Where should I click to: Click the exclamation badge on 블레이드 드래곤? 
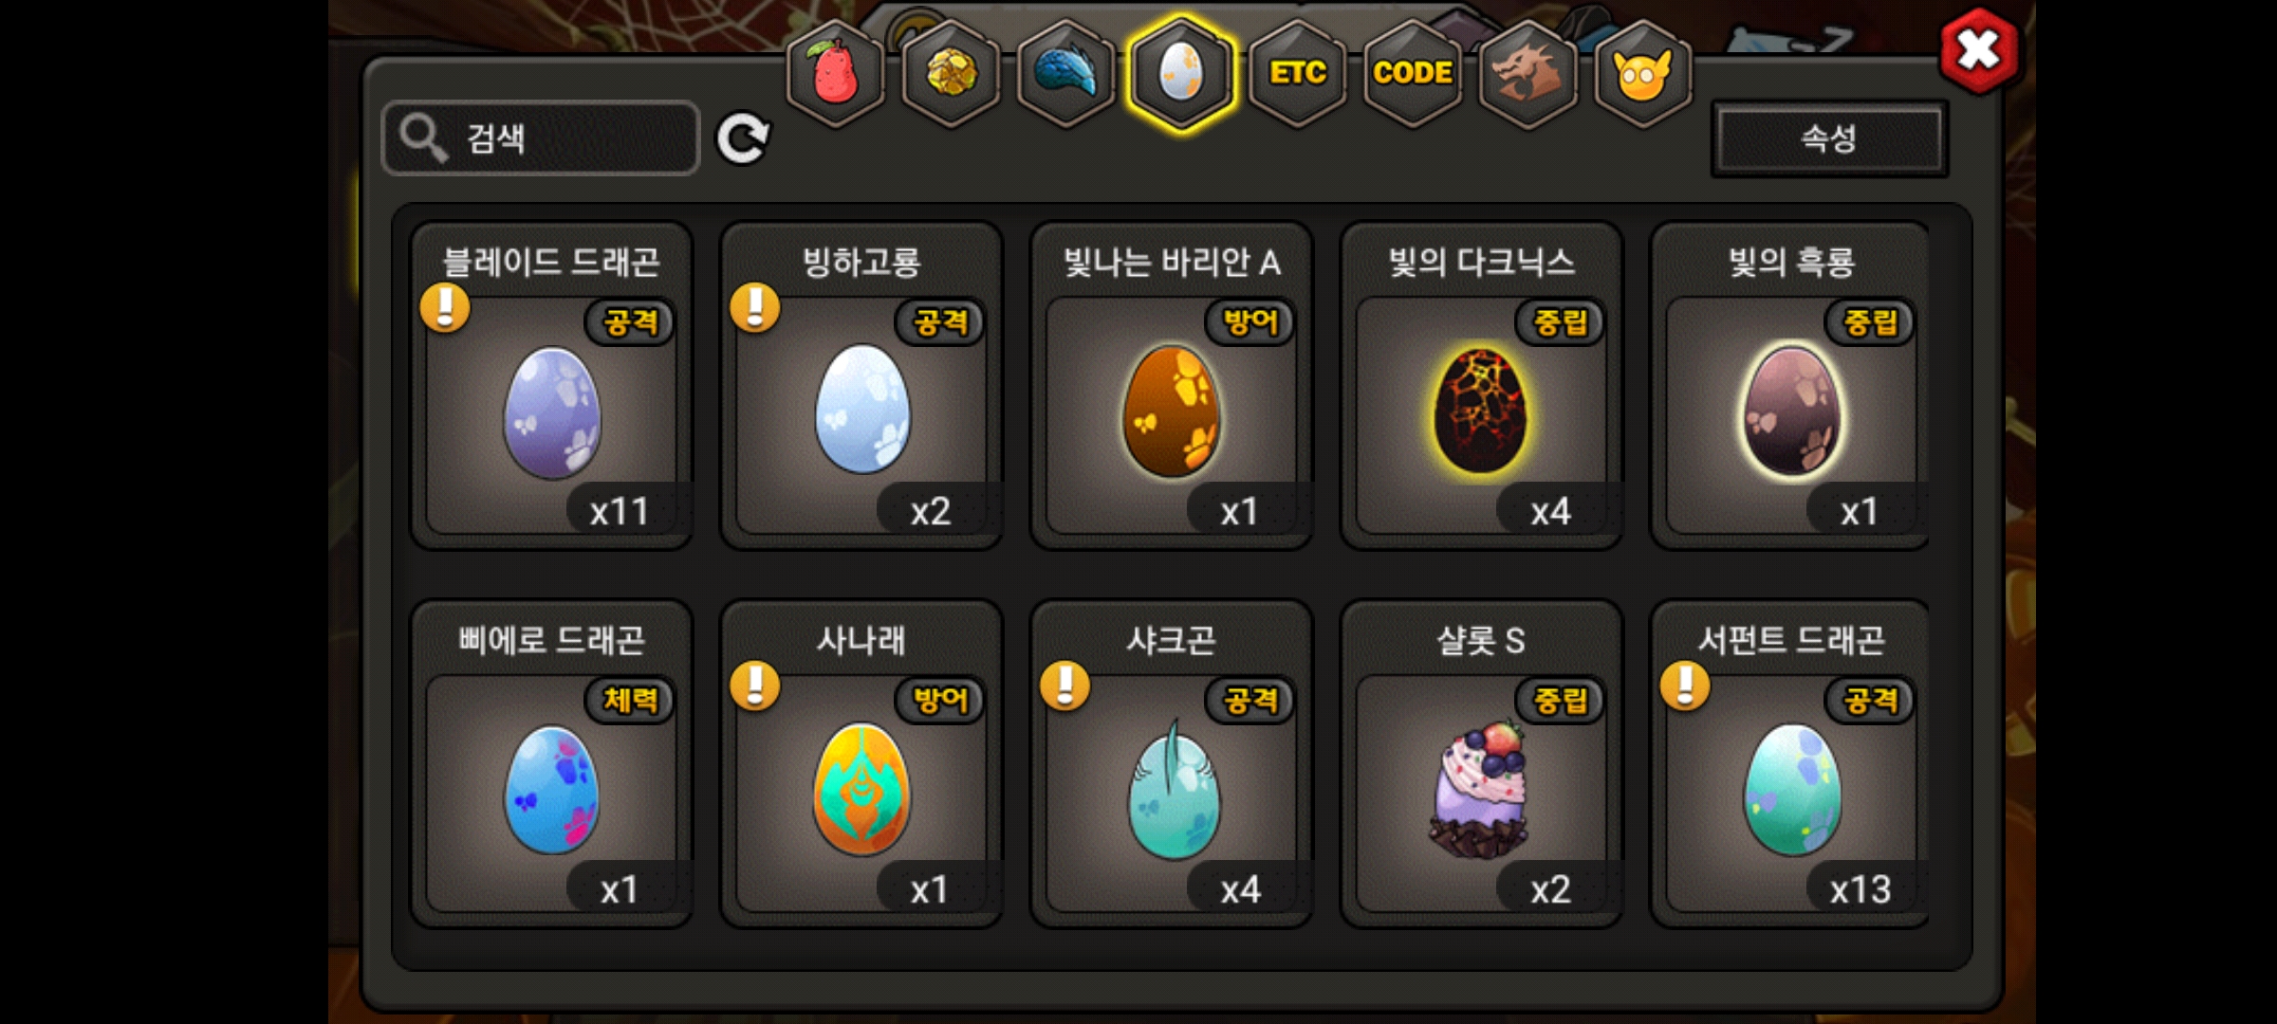(445, 307)
